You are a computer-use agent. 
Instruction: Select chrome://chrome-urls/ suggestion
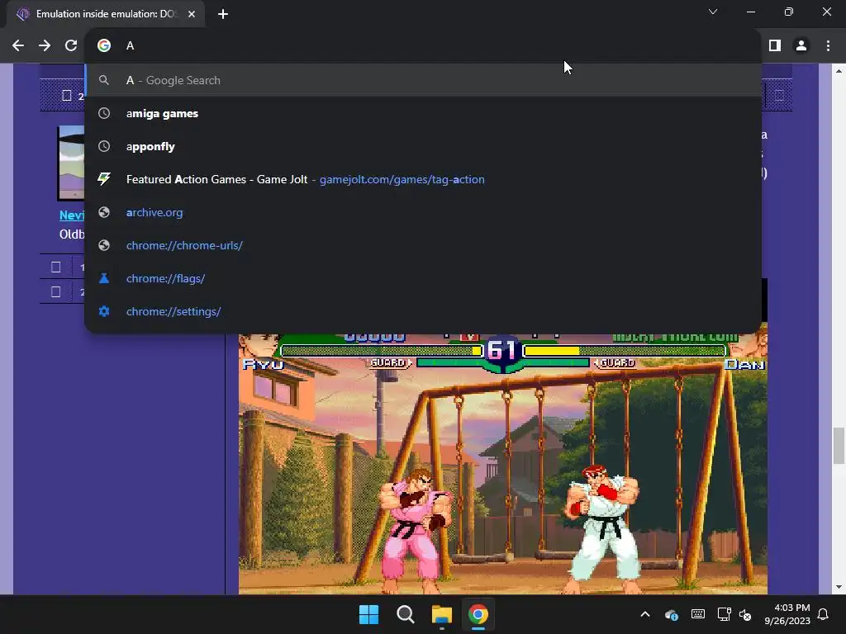click(x=423, y=245)
